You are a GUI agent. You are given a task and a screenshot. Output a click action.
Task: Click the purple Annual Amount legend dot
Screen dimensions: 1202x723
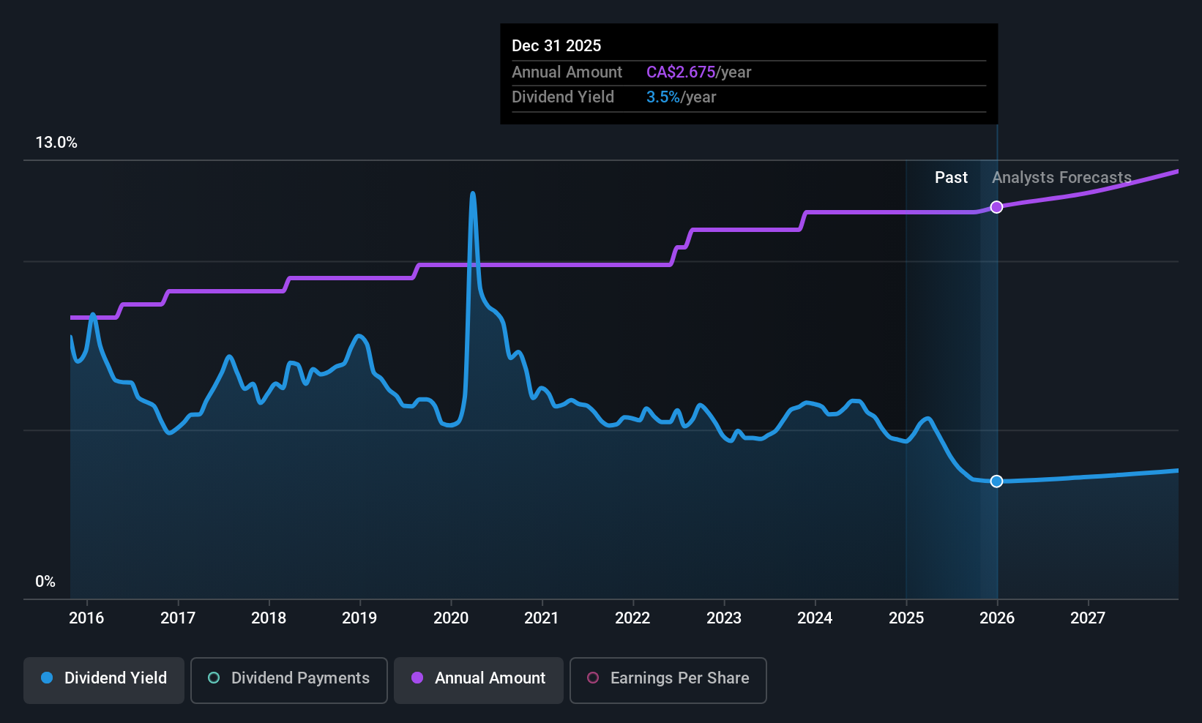(x=417, y=678)
